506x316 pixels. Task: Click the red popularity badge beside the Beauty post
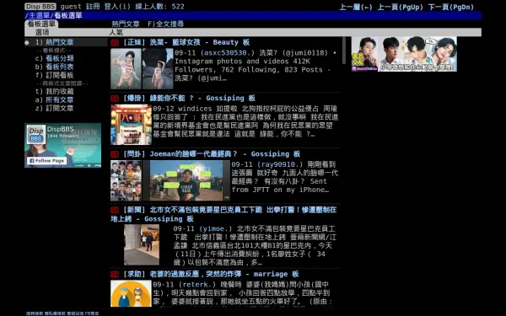pos(115,43)
